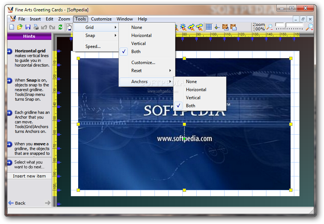The height and width of the screenshot is (224, 324).
Task: Click the Save floppy disk icon
Action: (28, 27)
